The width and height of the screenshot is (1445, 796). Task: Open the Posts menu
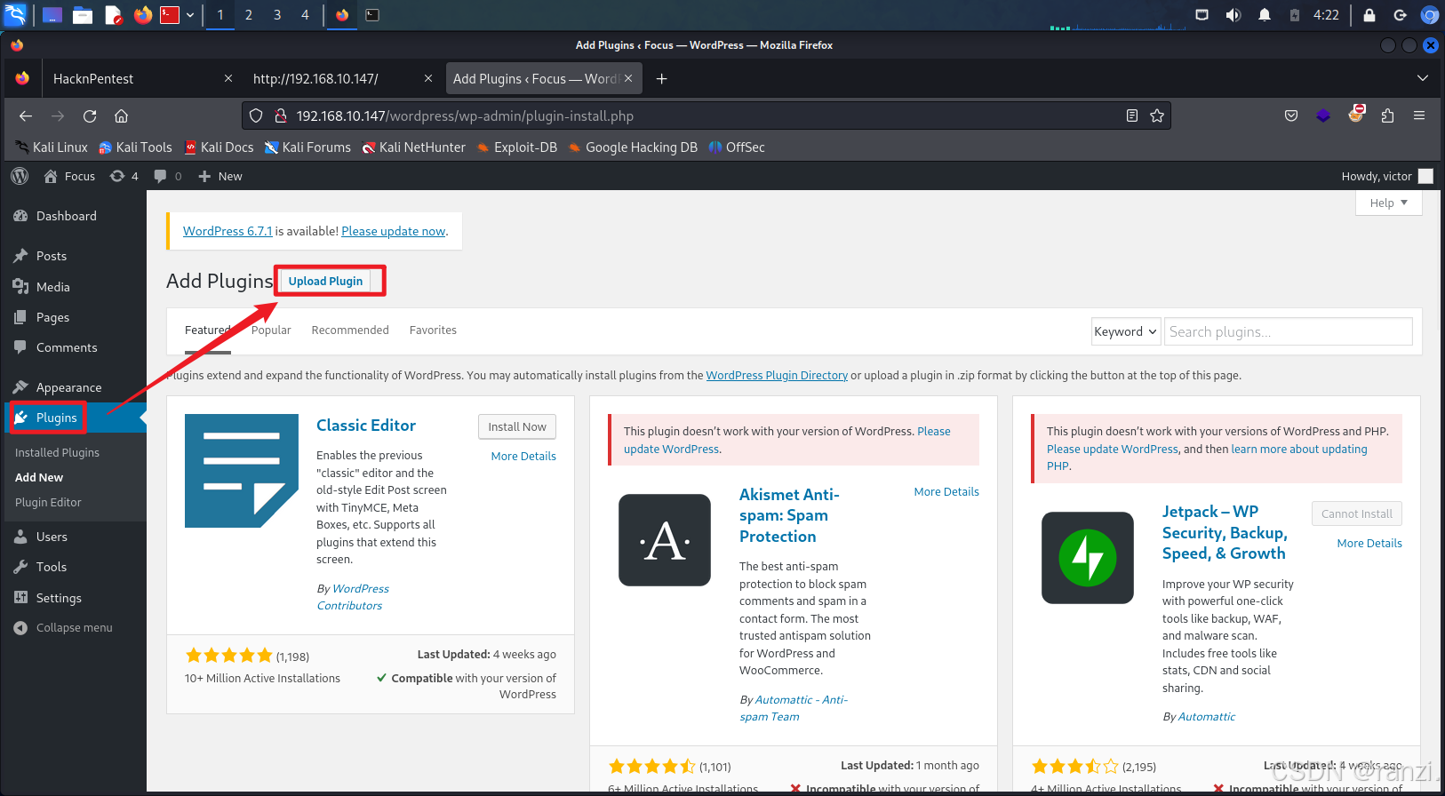tap(51, 256)
